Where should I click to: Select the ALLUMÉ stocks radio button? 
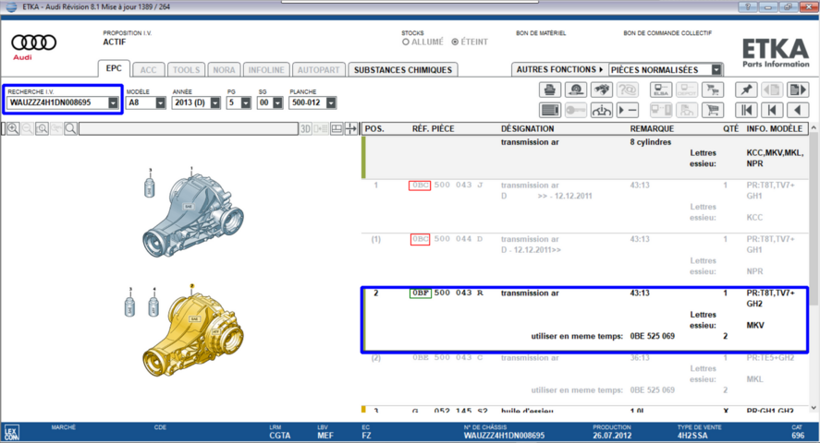coord(405,42)
